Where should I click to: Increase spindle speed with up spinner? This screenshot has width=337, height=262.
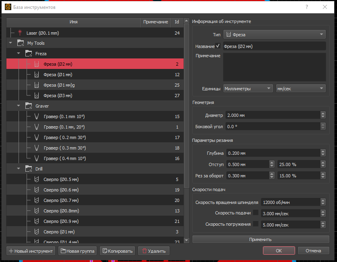coord(323,200)
